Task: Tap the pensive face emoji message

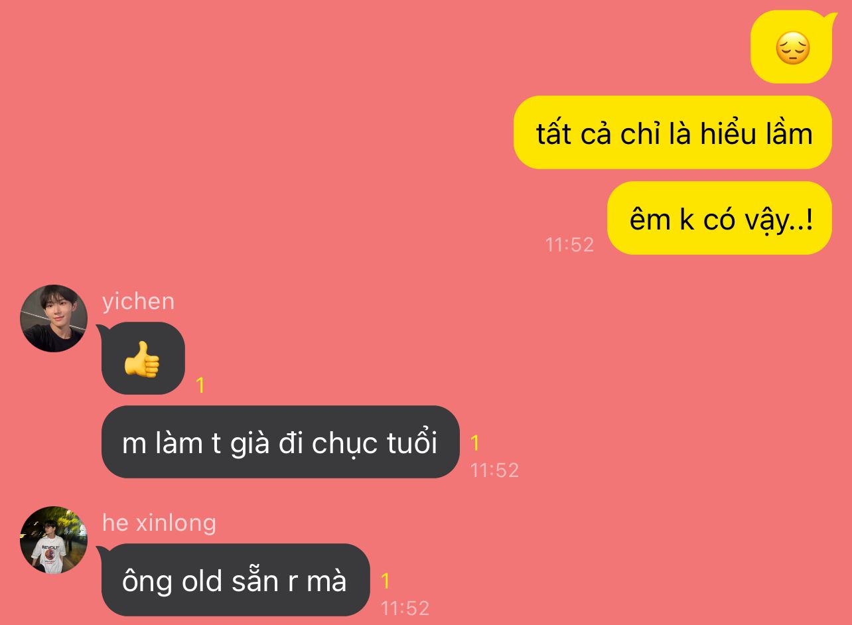Action: 792,47
